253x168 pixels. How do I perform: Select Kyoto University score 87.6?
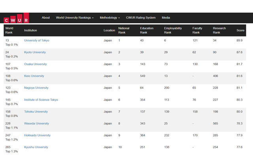[240, 52]
